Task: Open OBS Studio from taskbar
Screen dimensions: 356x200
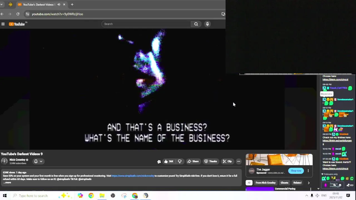Action: [113, 196]
